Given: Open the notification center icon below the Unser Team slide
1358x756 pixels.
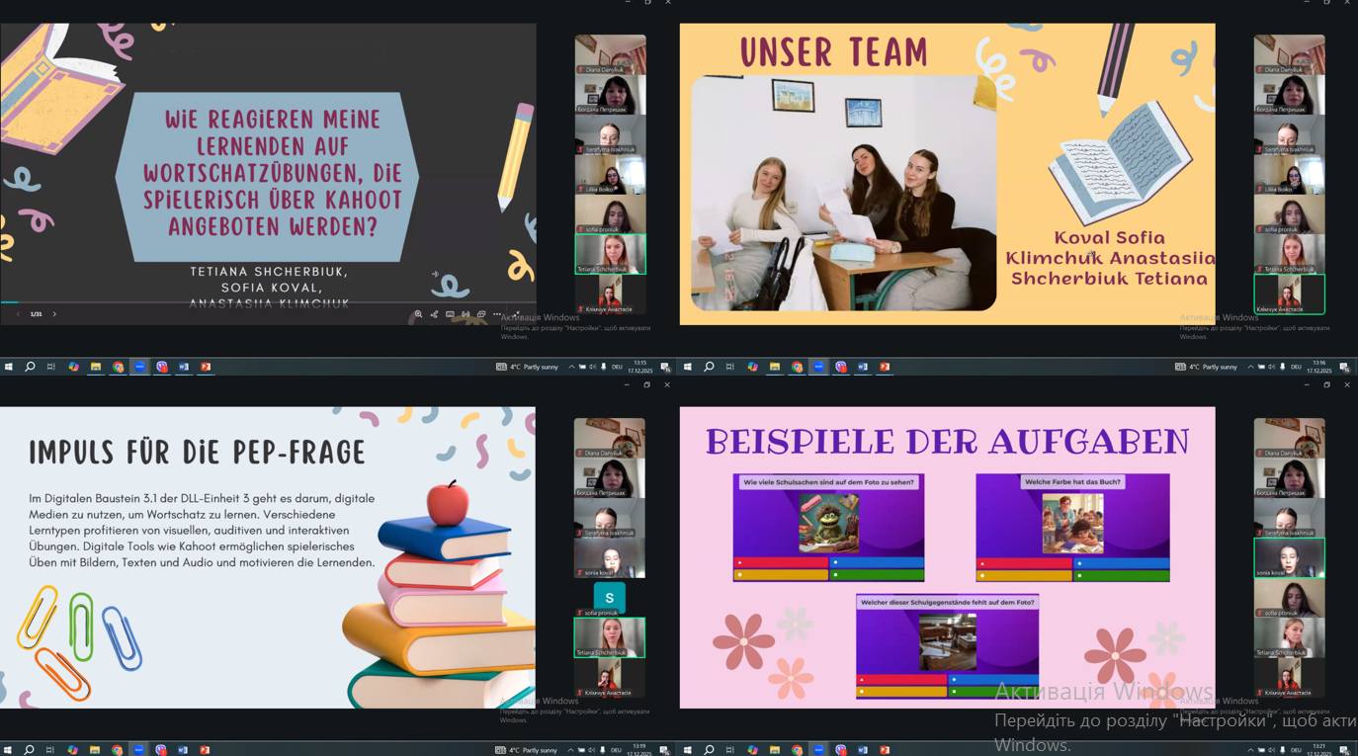Looking at the screenshot, I should [x=1344, y=367].
